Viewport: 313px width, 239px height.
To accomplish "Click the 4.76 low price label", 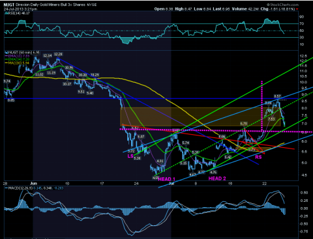I will click(x=213, y=172).
